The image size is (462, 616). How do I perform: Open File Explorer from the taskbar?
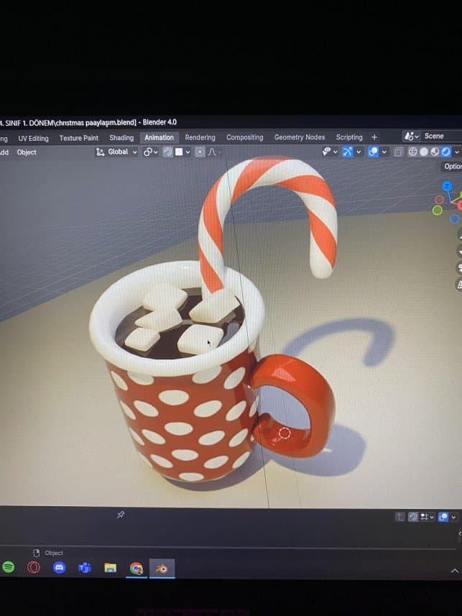point(111,568)
